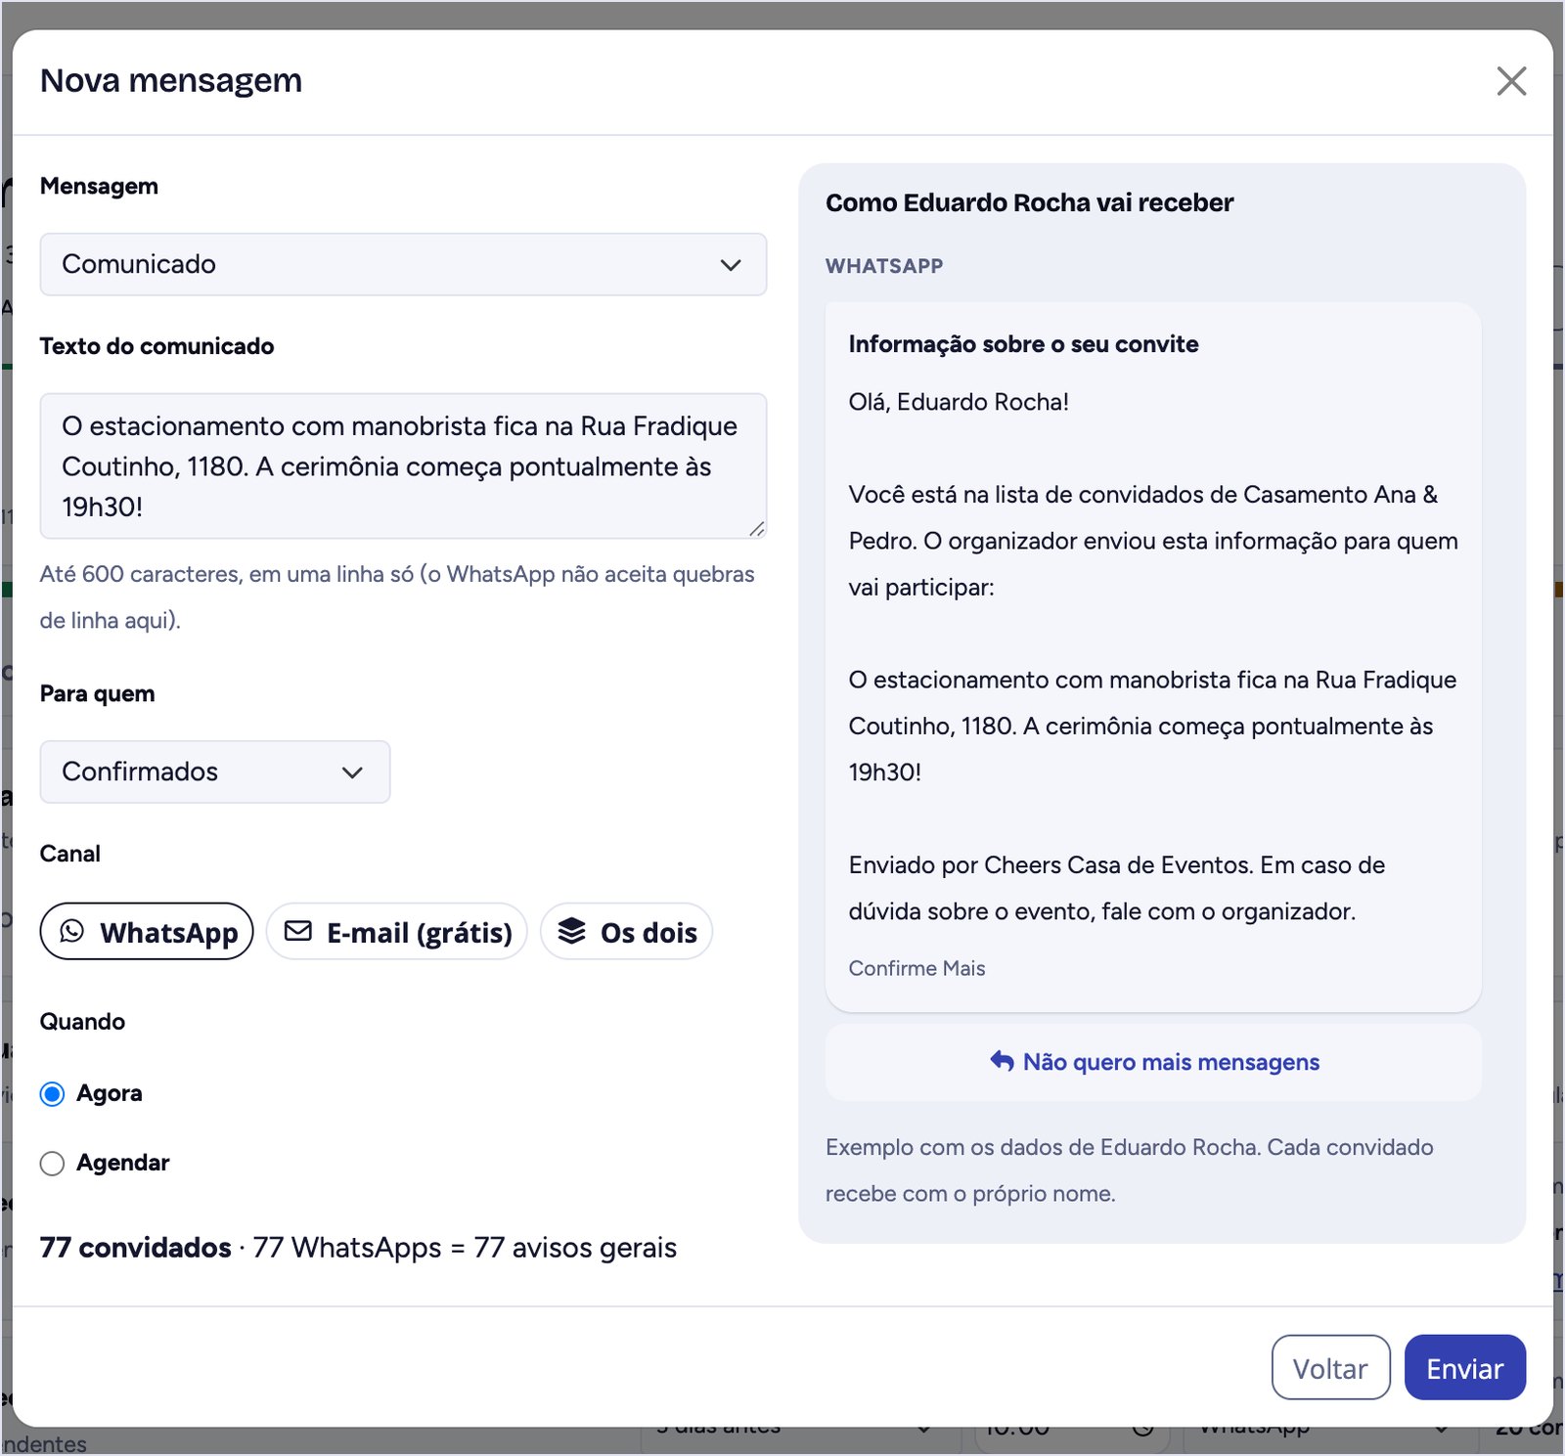Open the Comunicado message type dropdown
Image resolution: width=1565 pixels, height=1456 pixels.
click(x=403, y=264)
